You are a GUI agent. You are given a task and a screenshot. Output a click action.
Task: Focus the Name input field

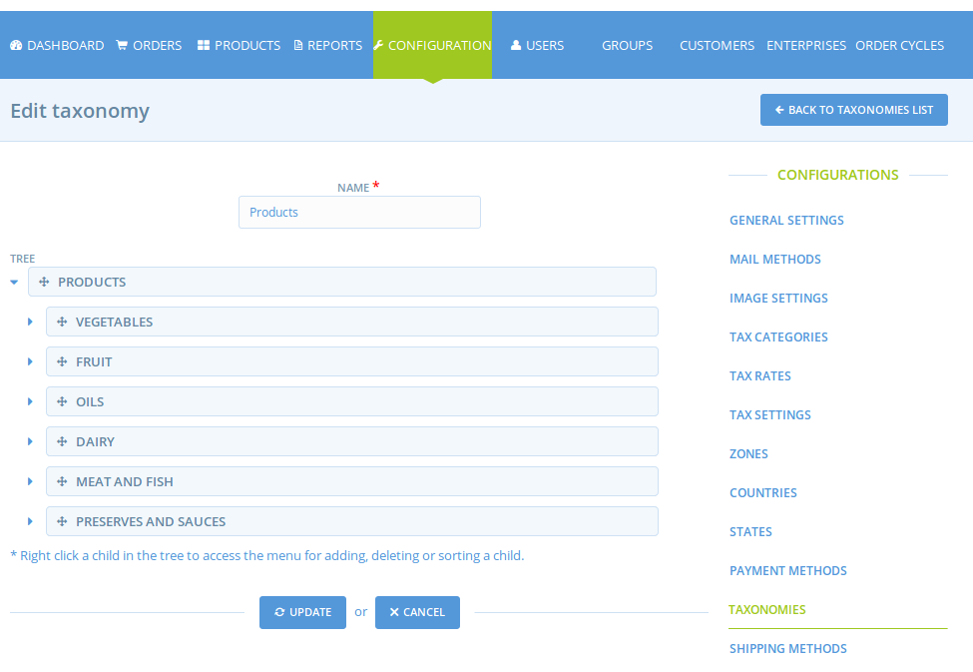click(x=359, y=213)
